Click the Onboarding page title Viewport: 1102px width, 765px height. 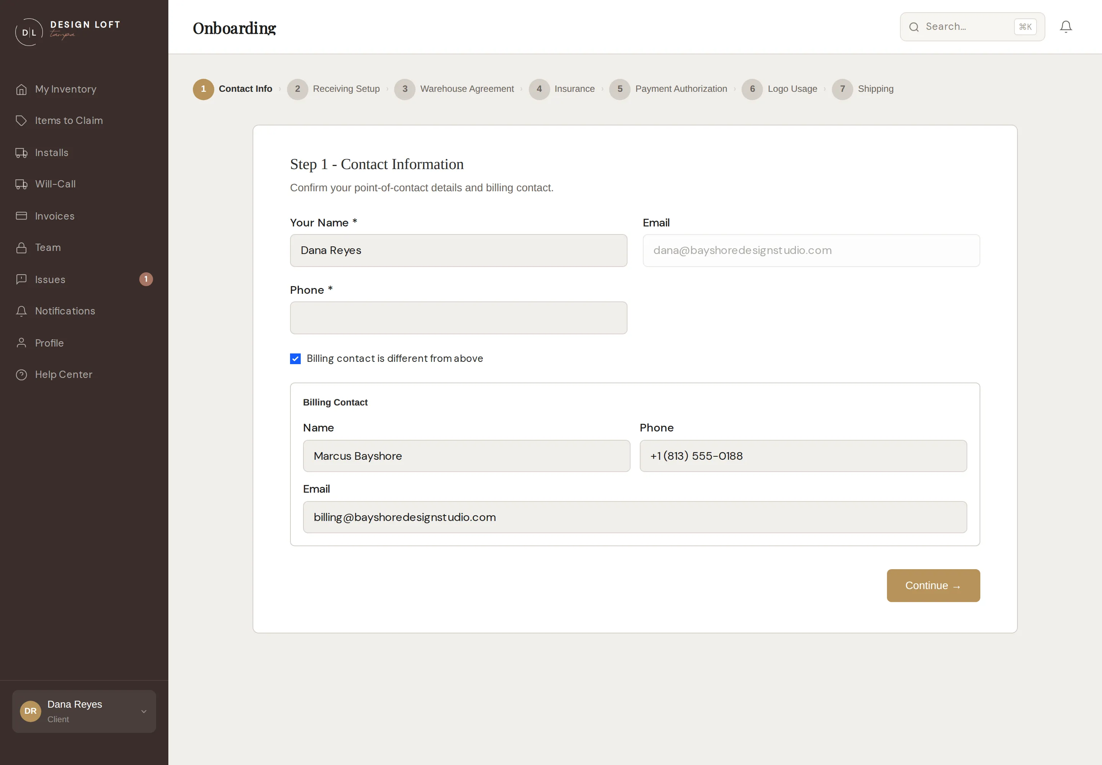pos(235,28)
